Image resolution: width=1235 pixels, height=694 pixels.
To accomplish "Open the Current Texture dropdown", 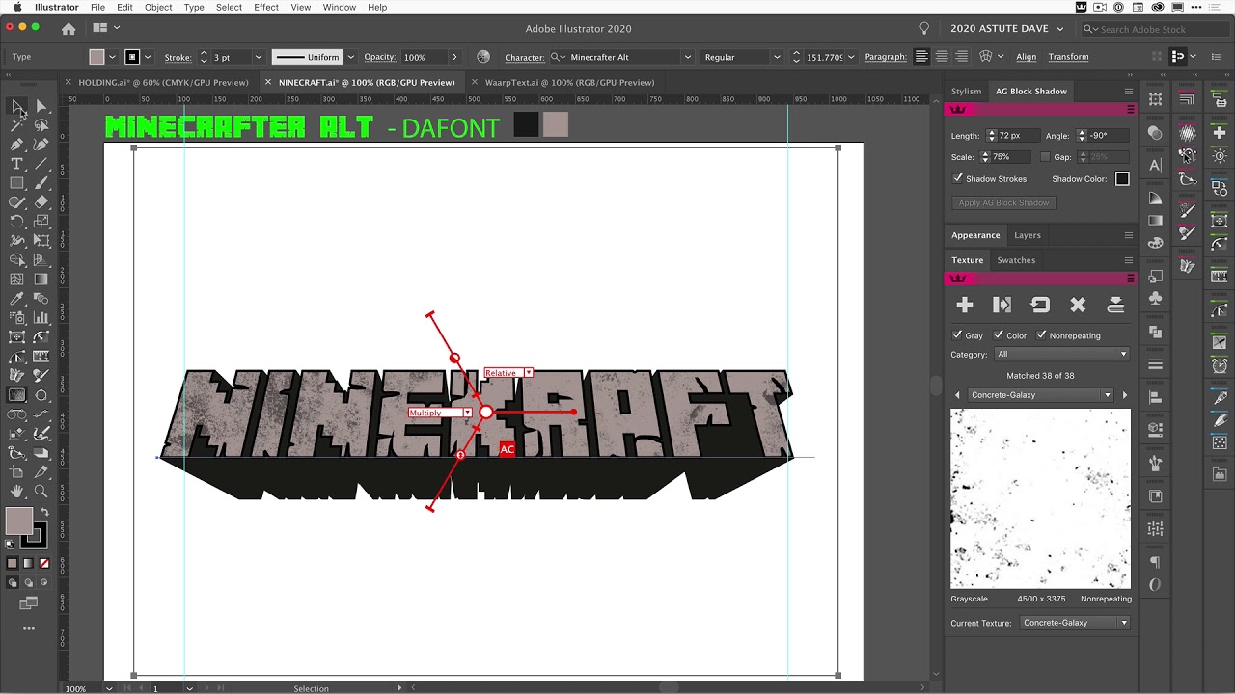I will (x=1075, y=623).
